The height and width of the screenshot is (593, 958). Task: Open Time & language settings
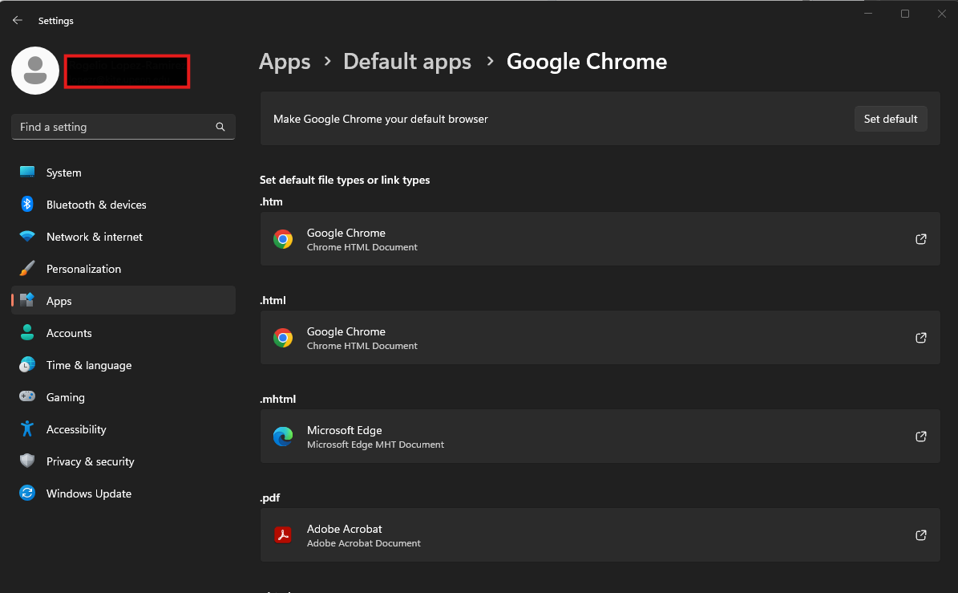point(123,365)
